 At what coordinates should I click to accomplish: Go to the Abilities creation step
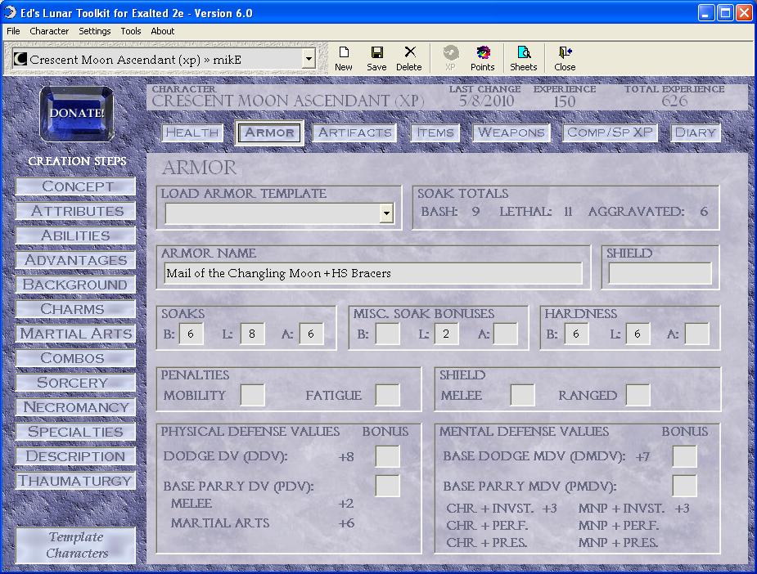point(75,235)
